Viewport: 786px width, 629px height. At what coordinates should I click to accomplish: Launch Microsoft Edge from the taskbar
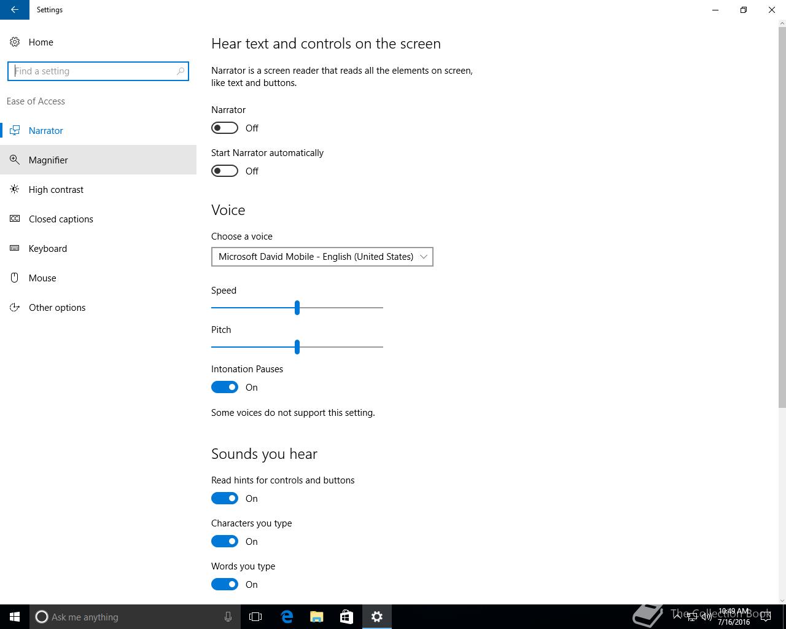(286, 617)
